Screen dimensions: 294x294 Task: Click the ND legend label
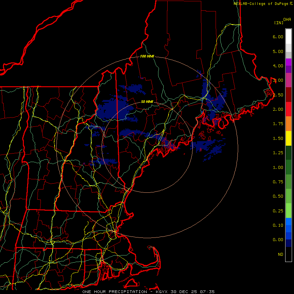281,254
